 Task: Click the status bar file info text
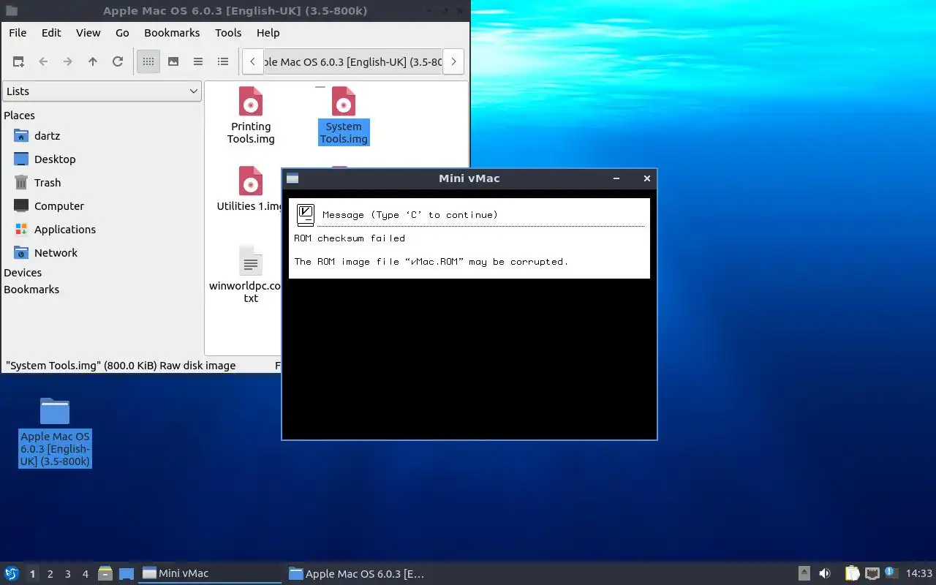tap(121, 366)
